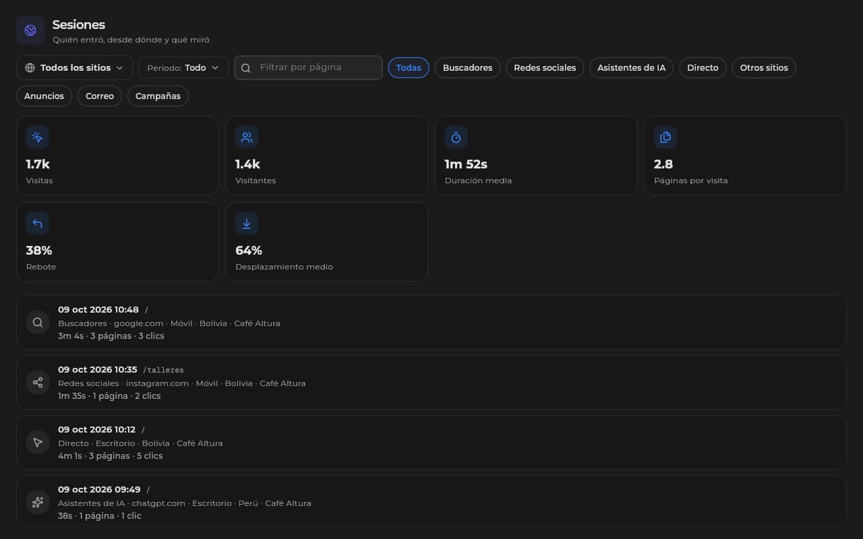The image size is (863, 539).
Task: Focus the Filtrar por página field
Action: pyautogui.click(x=308, y=67)
